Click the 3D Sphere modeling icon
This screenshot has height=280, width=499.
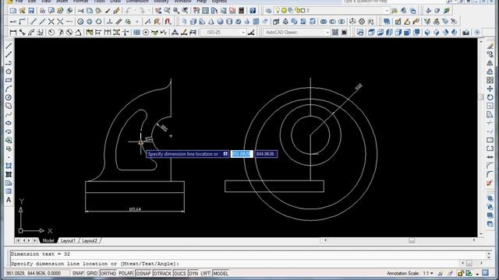pyautogui.click(x=220, y=22)
